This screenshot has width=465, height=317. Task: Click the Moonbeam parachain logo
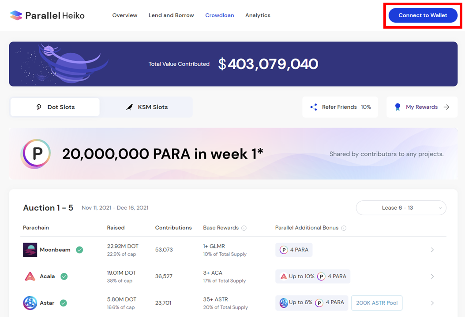[30, 250]
